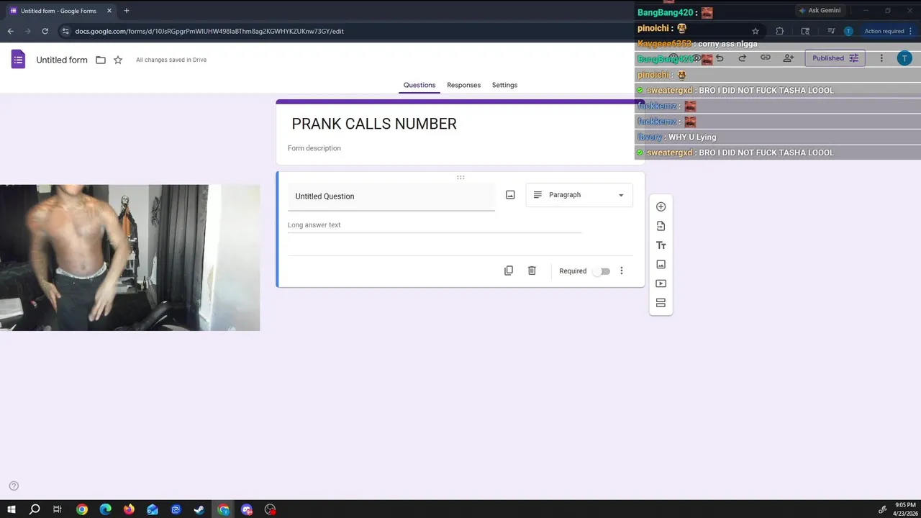Duplicate the Untitled Question
The width and height of the screenshot is (921, 518).
coord(509,271)
